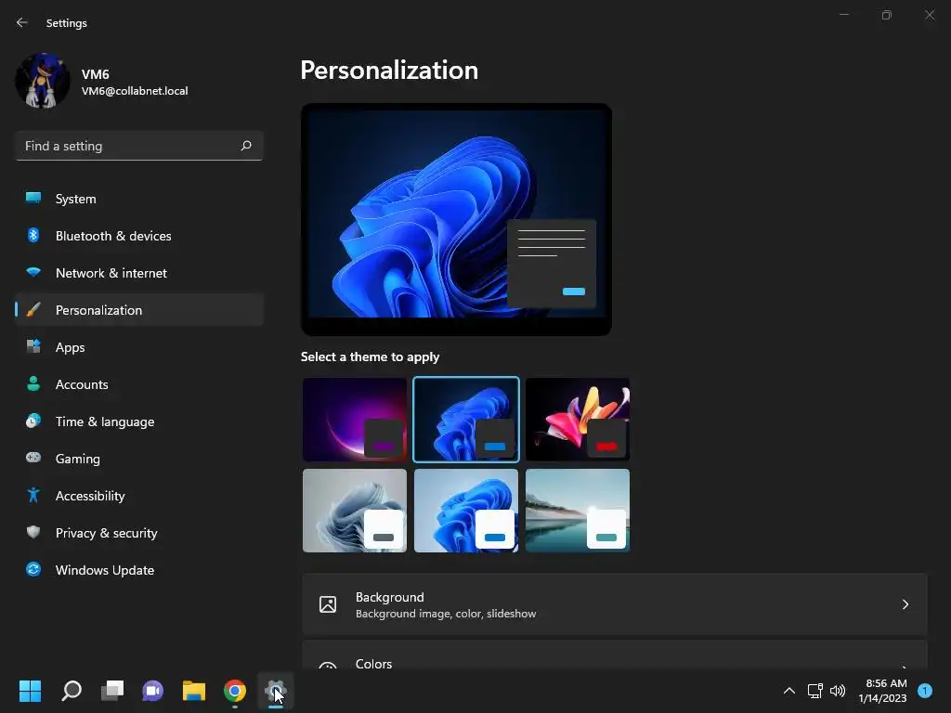951x713 pixels.
Task: Open Accessibility settings
Action: 139,496
